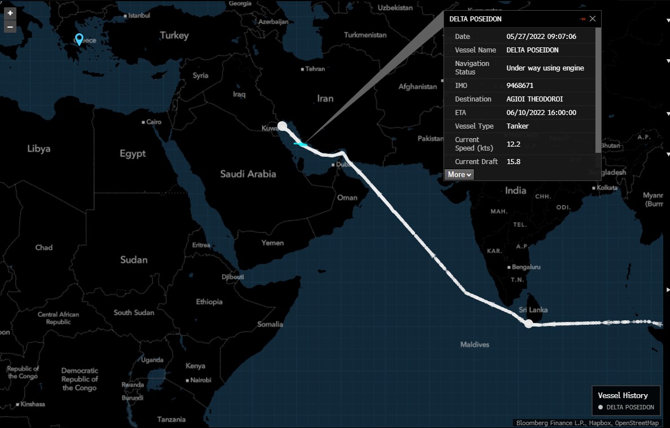The width and height of the screenshot is (670, 428).
Task: Select Under way using engine status text
Action: pos(545,68)
